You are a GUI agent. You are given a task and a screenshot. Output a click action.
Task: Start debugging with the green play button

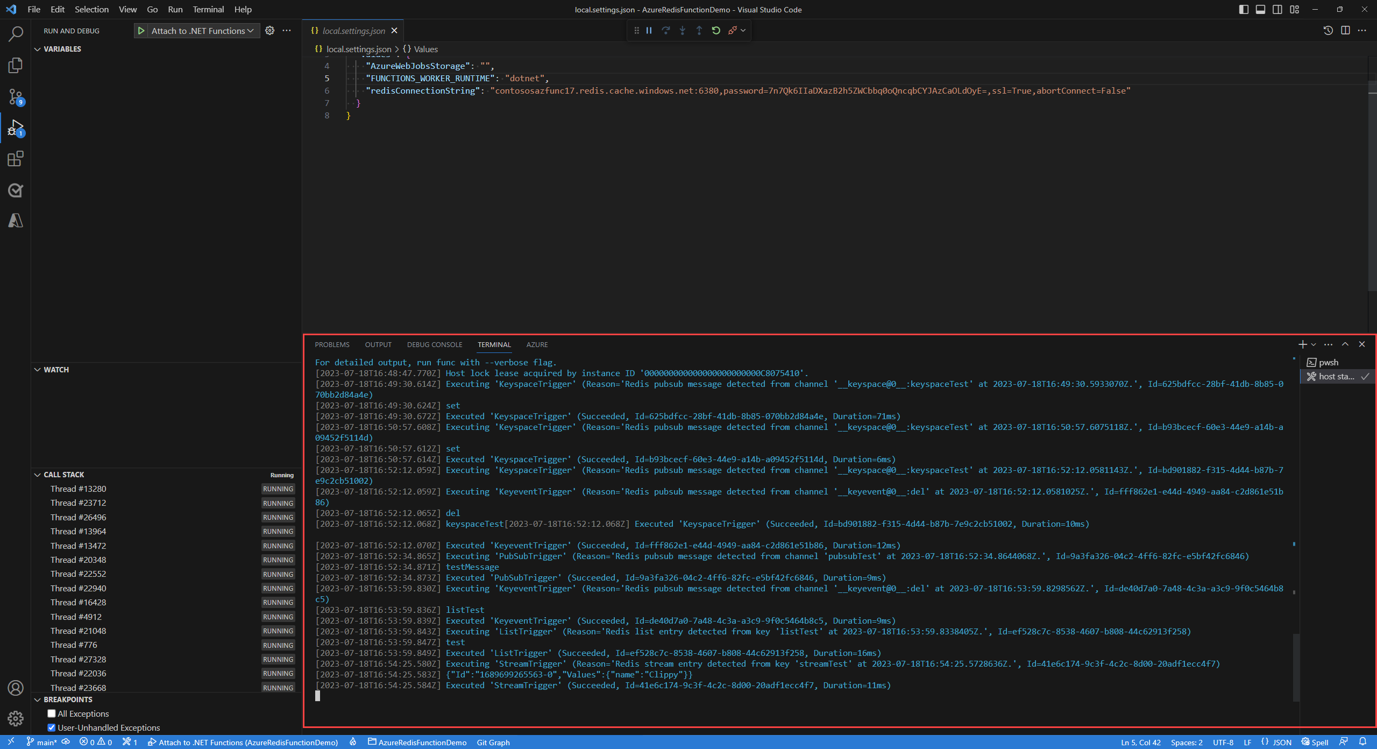[141, 31]
